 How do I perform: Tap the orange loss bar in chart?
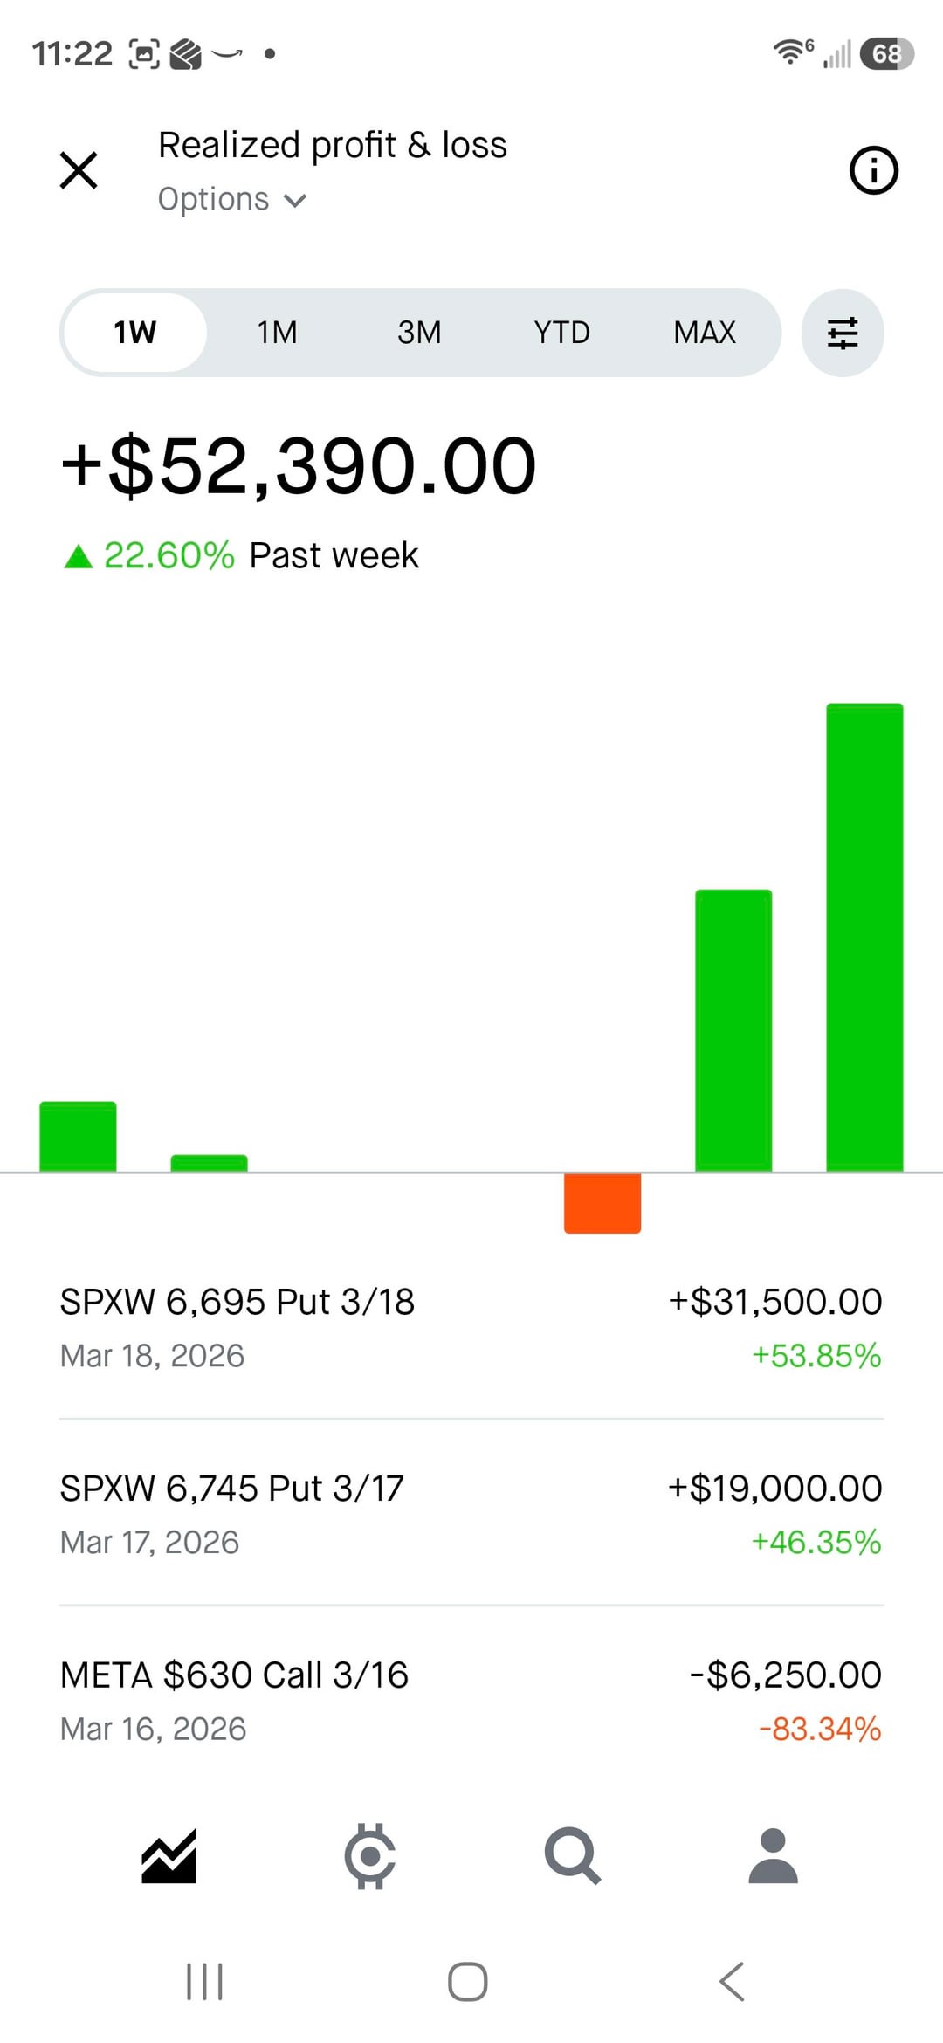coord(602,1203)
